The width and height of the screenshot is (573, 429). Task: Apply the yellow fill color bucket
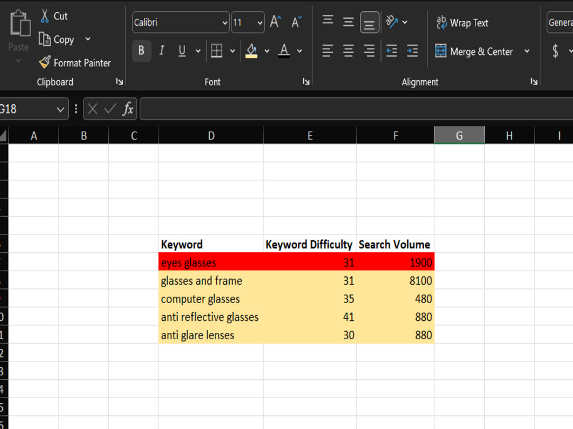[x=251, y=50]
